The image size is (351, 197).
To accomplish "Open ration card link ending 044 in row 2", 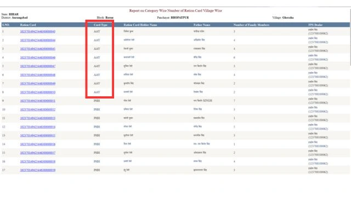I will pos(38,40).
